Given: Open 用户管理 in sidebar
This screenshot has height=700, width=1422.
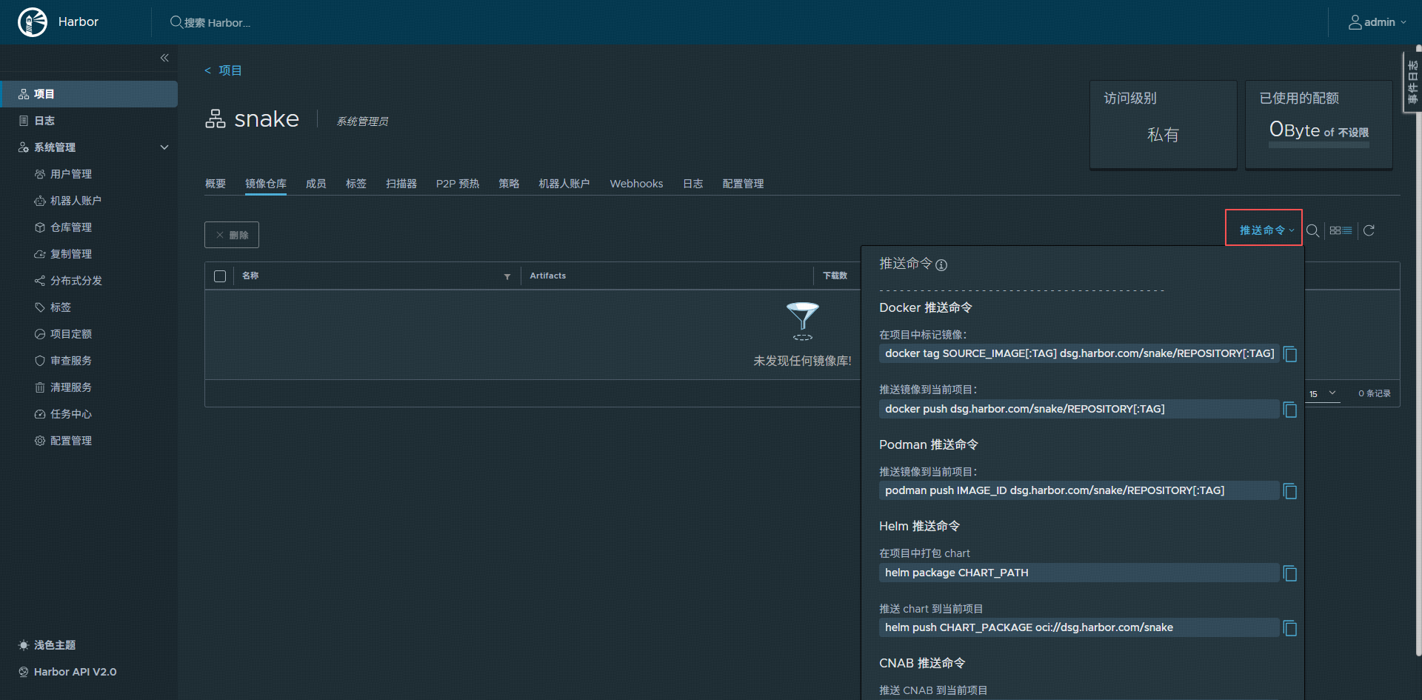Looking at the screenshot, I should point(71,174).
